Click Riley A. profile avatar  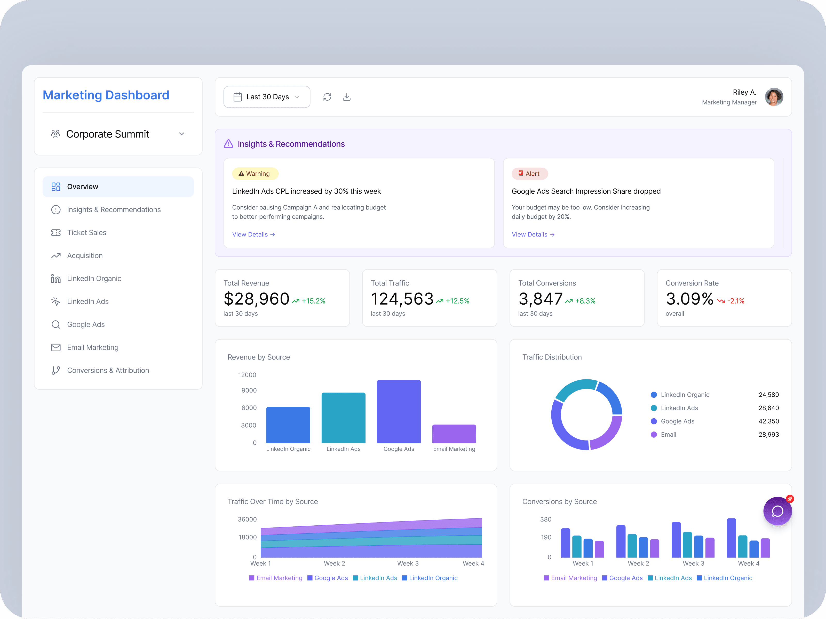(x=774, y=97)
